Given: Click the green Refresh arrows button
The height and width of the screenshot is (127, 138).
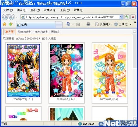Looking at the screenshot, I should tap(127, 17).
